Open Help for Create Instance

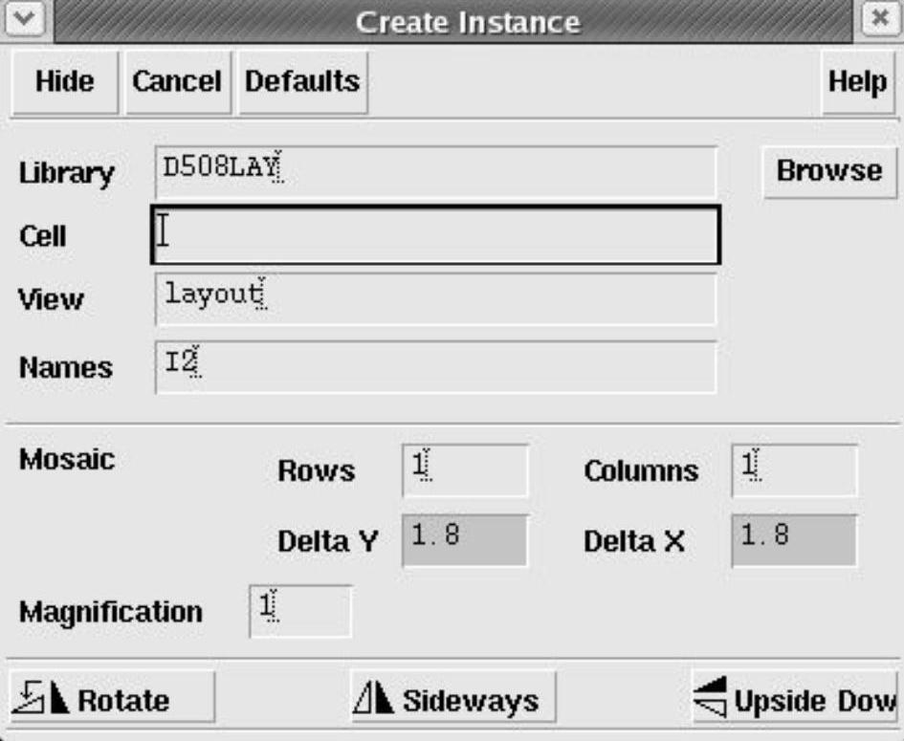(x=857, y=82)
